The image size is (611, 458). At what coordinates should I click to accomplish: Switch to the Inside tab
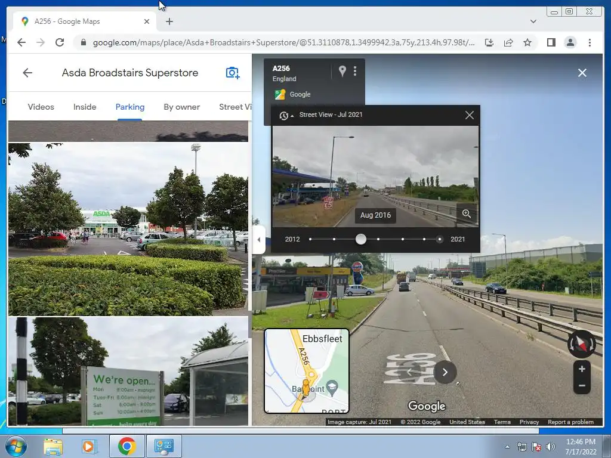[85, 107]
